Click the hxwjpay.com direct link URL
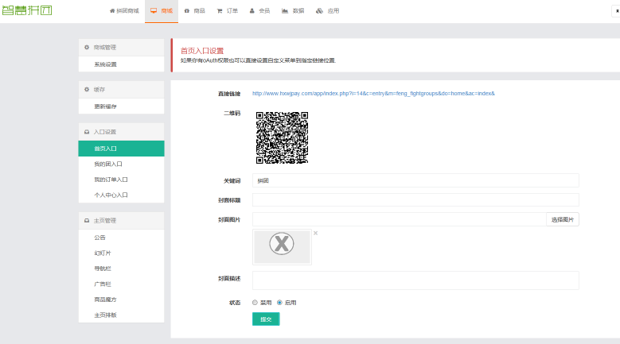The height and width of the screenshot is (344, 620). (x=373, y=94)
